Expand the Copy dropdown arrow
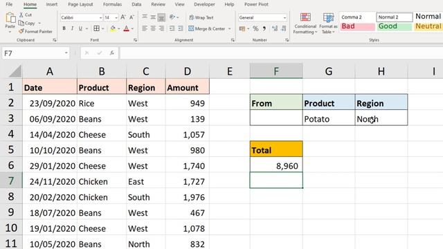Viewport: 443px width, 249px height. coord(39,23)
